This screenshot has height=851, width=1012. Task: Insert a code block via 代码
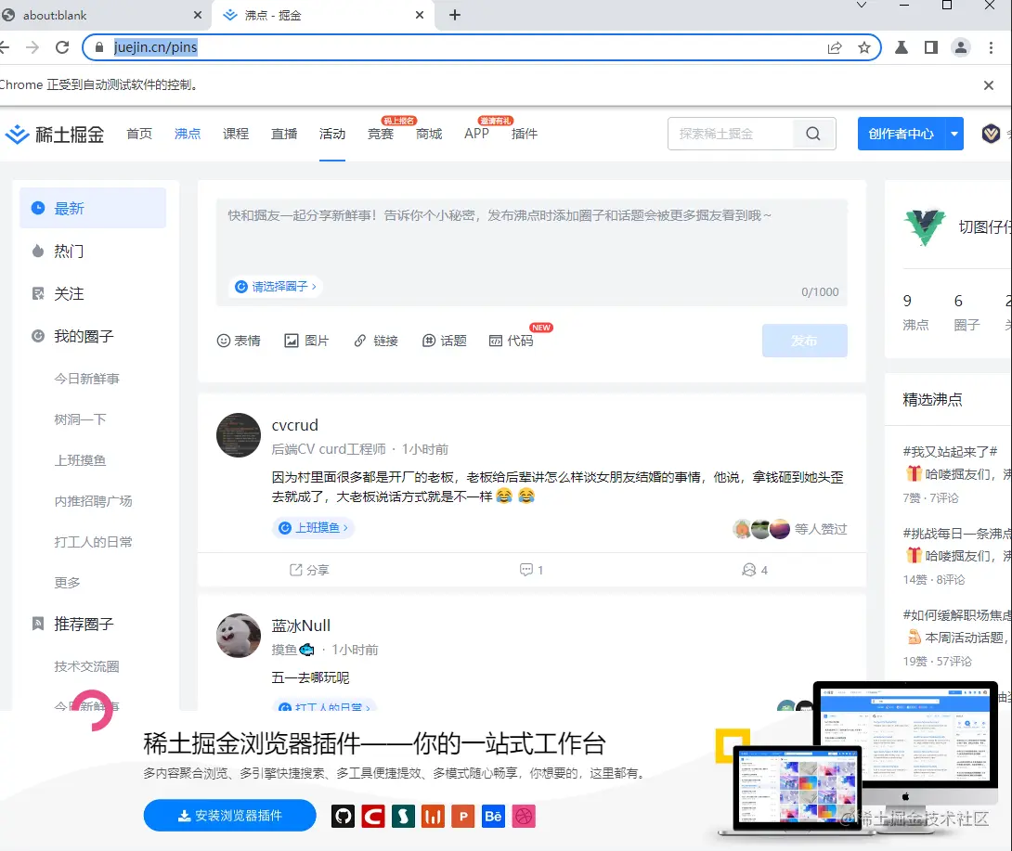click(512, 341)
